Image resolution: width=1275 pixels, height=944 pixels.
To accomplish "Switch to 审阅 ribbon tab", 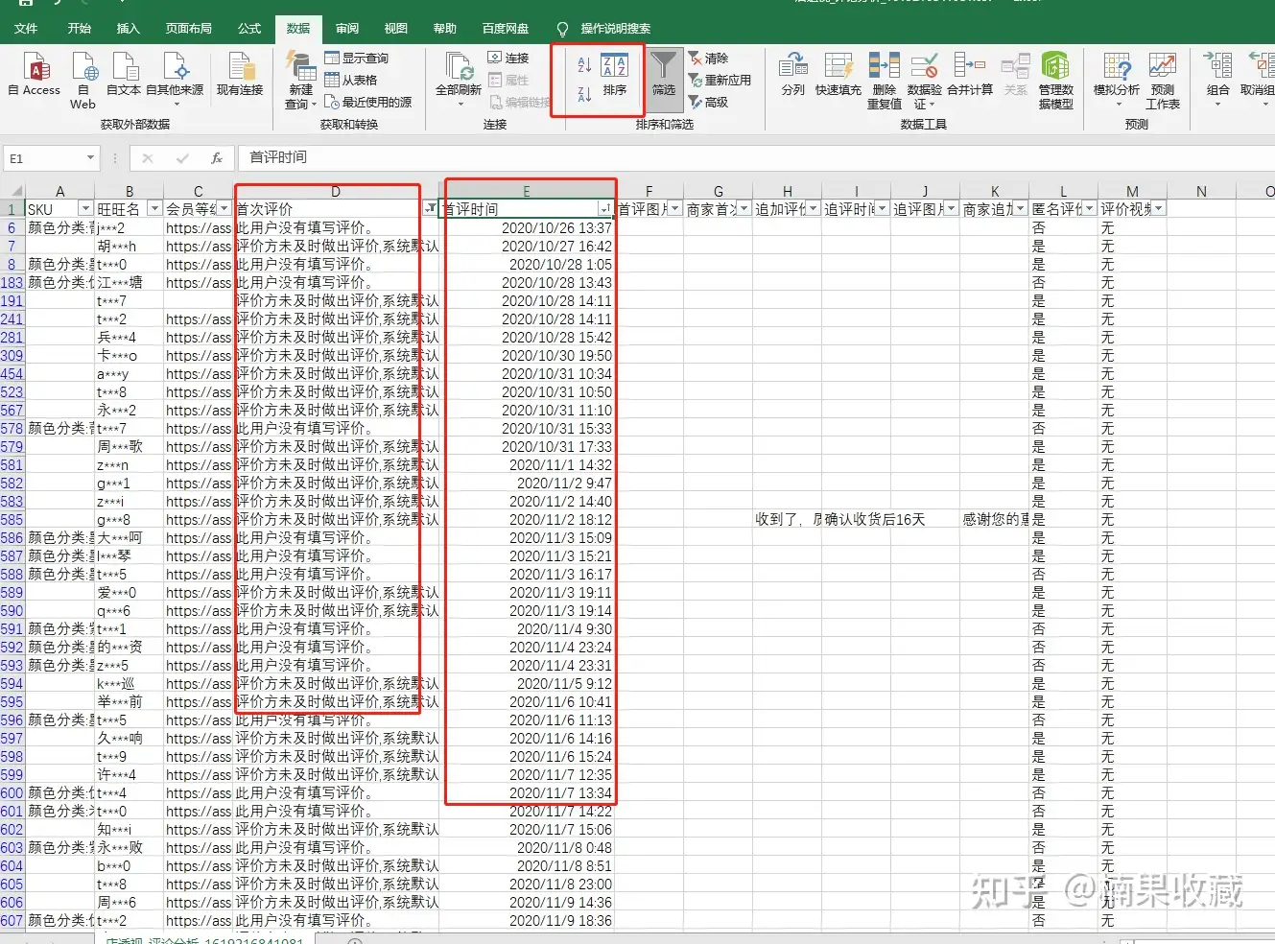I will [347, 28].
